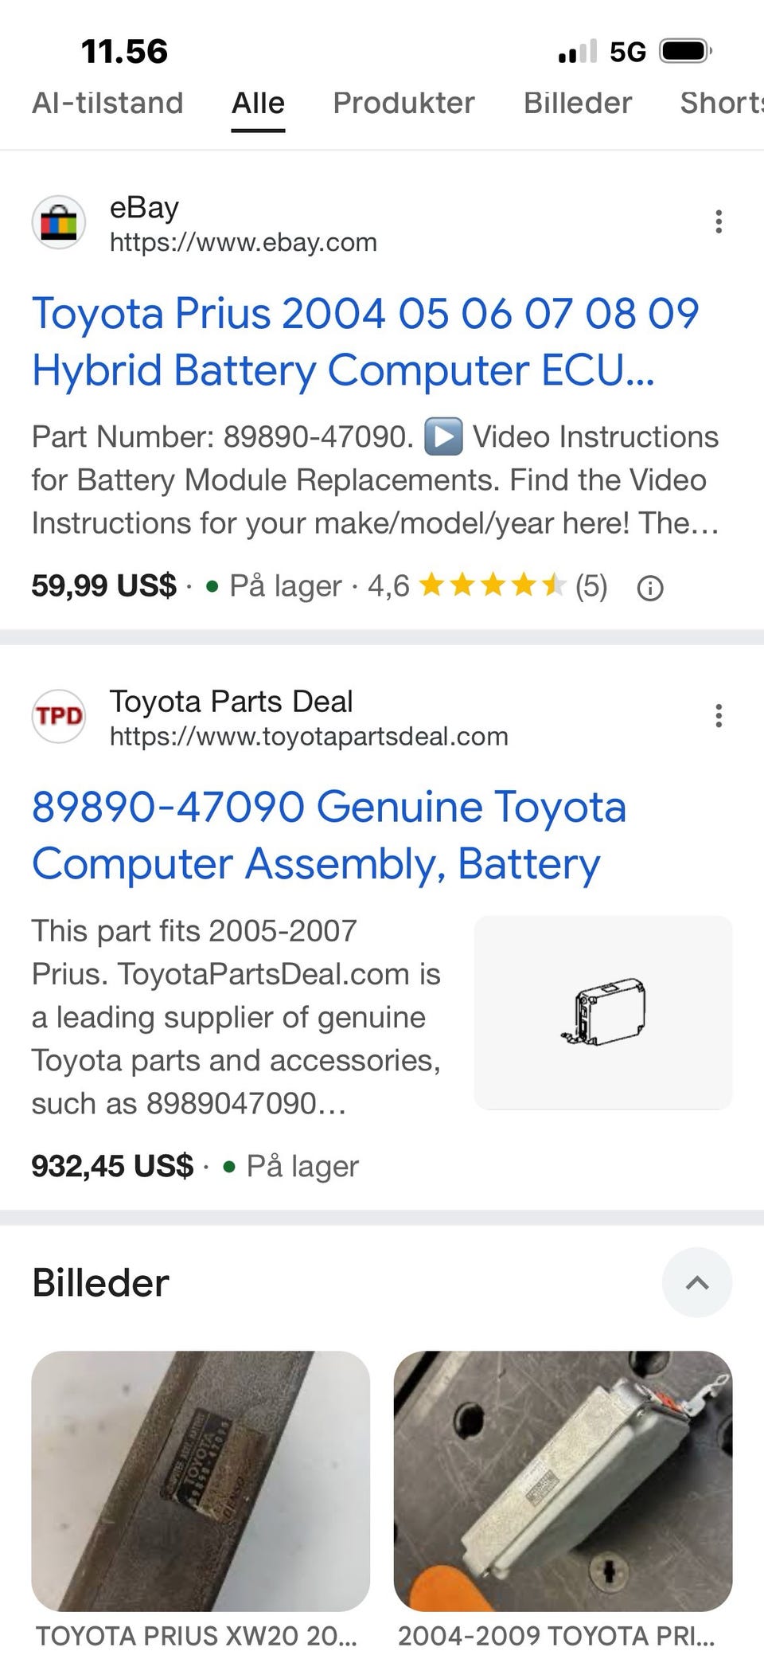764x1655 pixels.
Task: Click the toyotapartsdeal.com URL text
Action: point(309,736)
